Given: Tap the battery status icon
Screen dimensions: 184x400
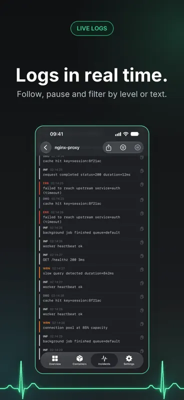Looking at the screenshot, I should click(x=134, y=134).
